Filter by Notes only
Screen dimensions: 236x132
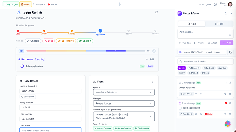coord(194,68)
